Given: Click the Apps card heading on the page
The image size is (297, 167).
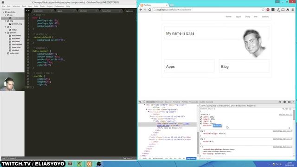Looking at the screenshot, I should click(170, 67).
